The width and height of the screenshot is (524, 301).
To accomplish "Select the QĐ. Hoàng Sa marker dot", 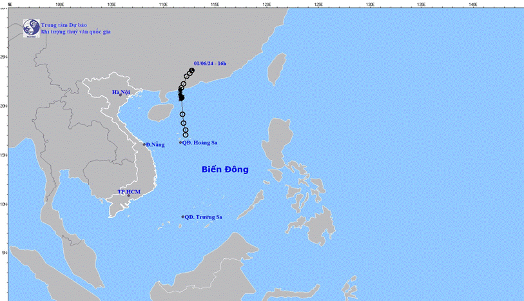I will pyautogui.click(x=180, y=142).
